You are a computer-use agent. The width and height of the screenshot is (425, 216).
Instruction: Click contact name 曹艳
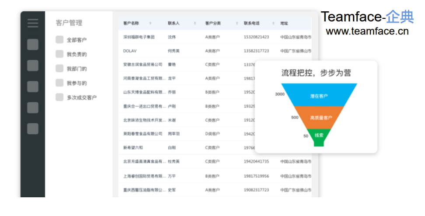tap(172, 64)
